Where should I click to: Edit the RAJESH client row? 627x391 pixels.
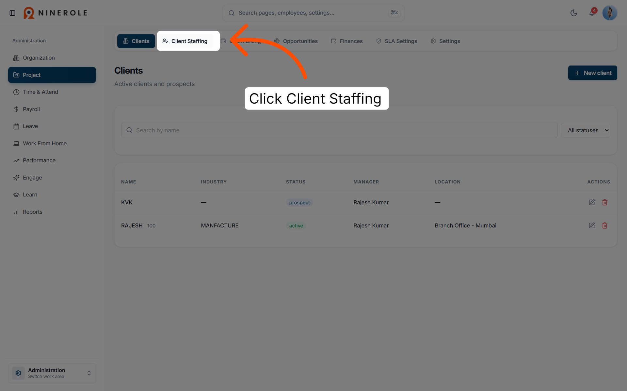pos(591,225)
